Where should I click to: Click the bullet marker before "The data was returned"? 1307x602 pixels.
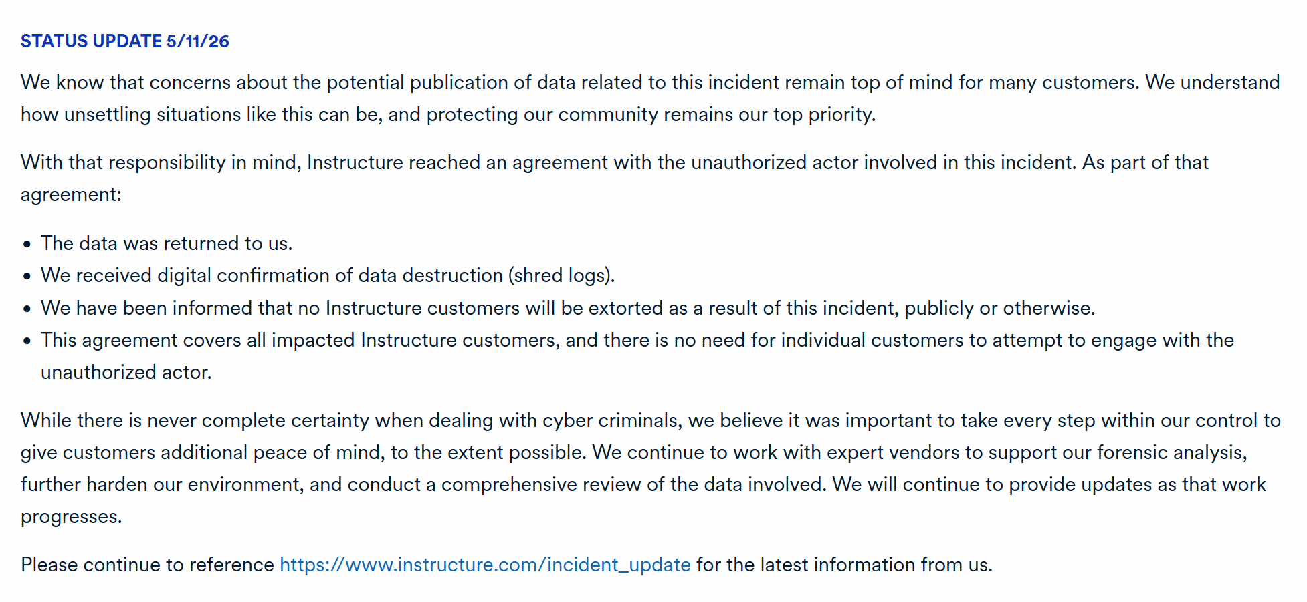[x=27, y=244]
